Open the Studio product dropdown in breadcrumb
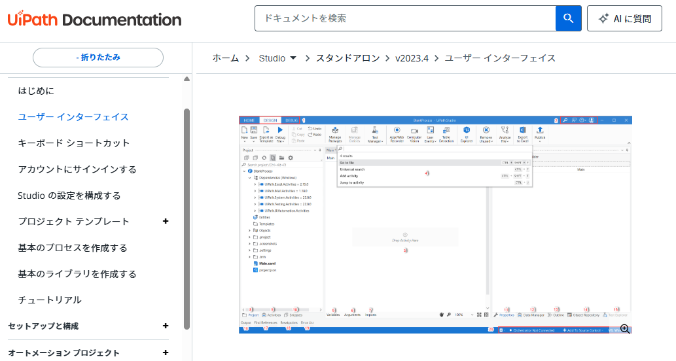The width and height of the screenshot is (676, 361). click(277, 58)
